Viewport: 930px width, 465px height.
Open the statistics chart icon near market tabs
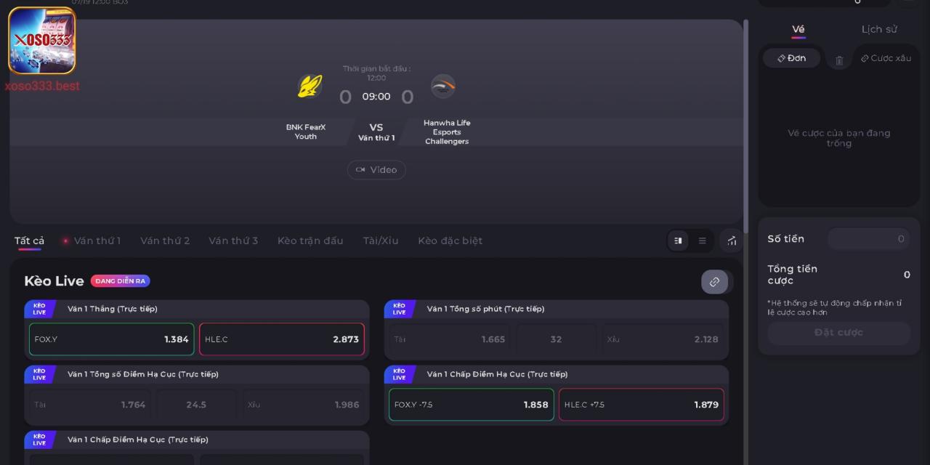click(x=731, y=240)
